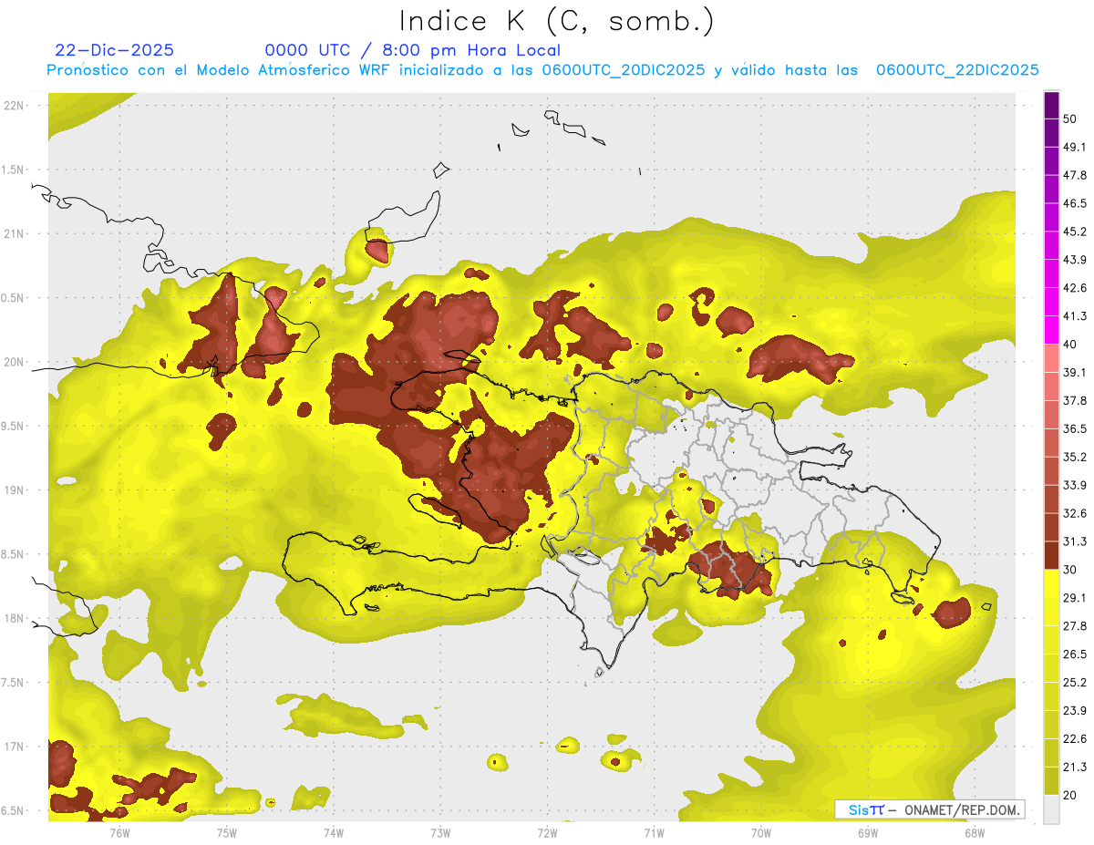Click the colorbar value 50

[1071, 119]
